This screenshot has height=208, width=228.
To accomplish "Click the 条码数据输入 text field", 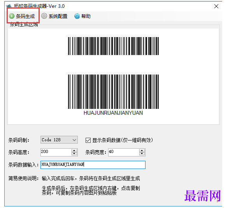I will tap(93, 165).
